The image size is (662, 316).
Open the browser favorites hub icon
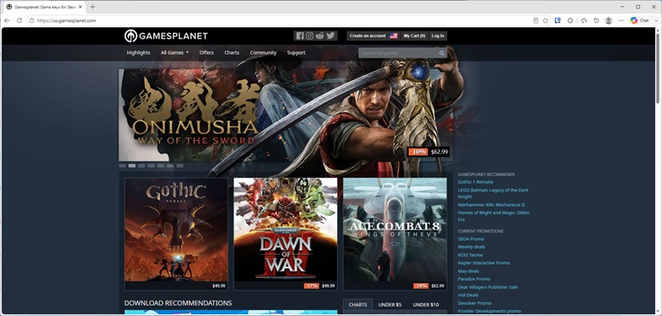pos(584,20)
